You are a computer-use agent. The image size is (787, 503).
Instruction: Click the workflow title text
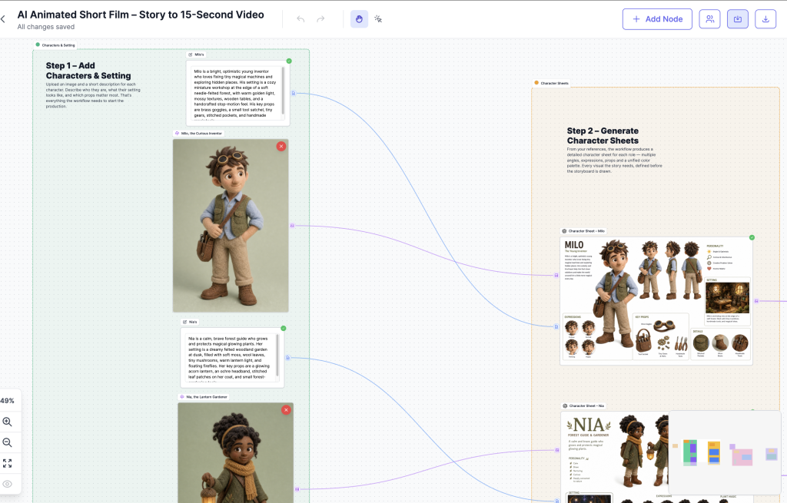141,15
